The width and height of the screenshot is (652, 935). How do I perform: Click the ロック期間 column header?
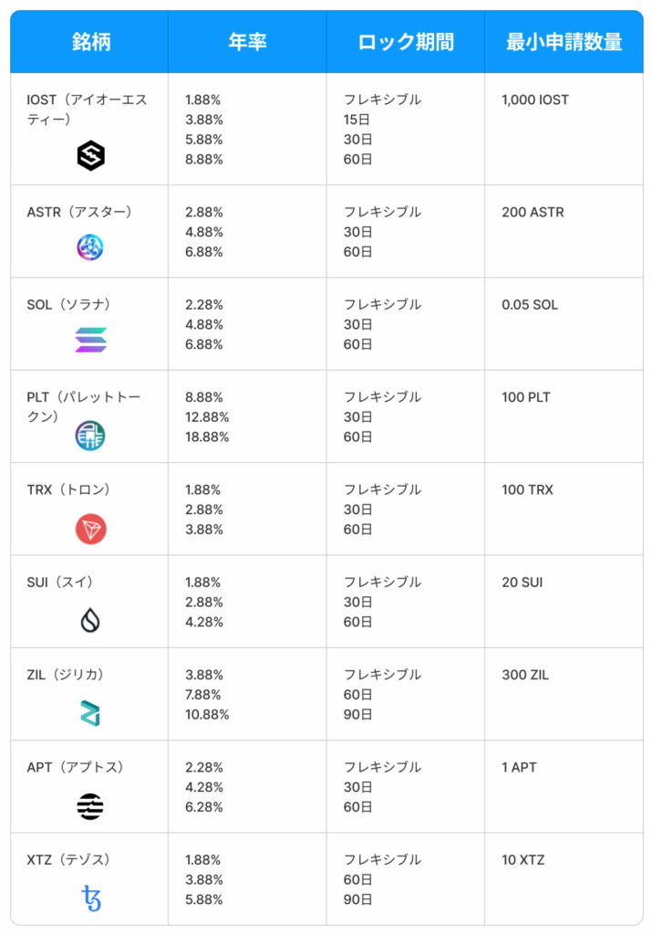[x=405, y=42]
